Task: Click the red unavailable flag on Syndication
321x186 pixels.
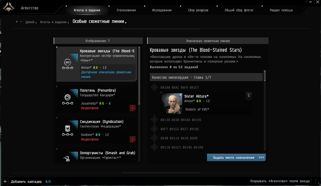Action: coord(132,139)
